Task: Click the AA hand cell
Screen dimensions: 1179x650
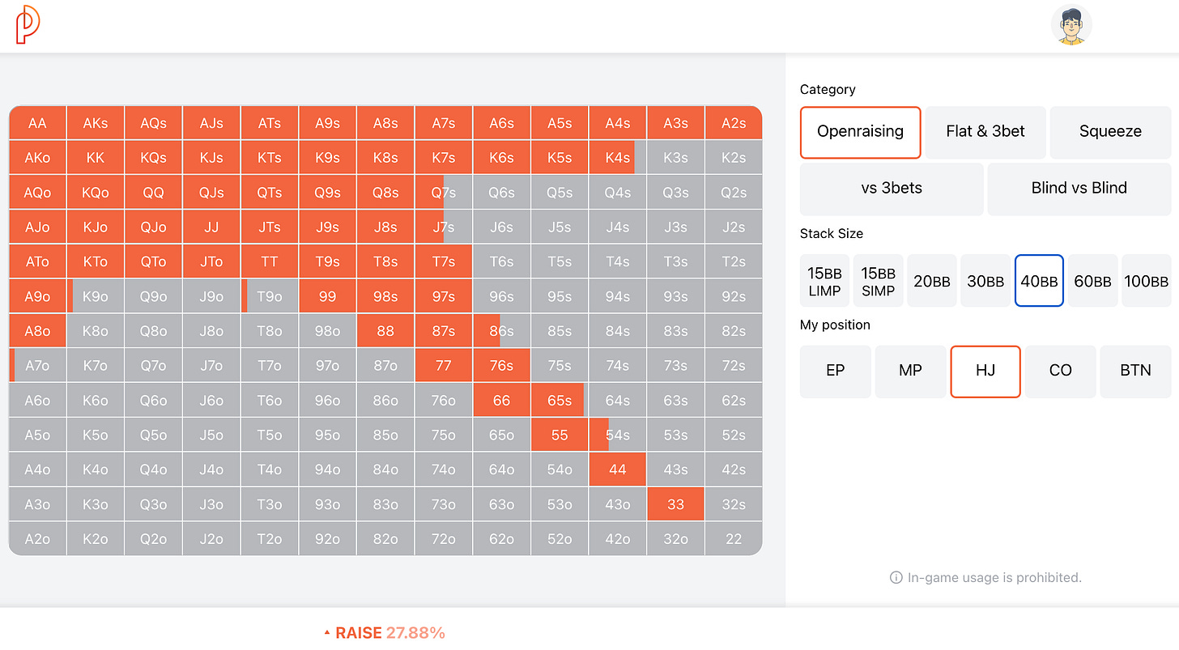Action: (x=37, y=123)
